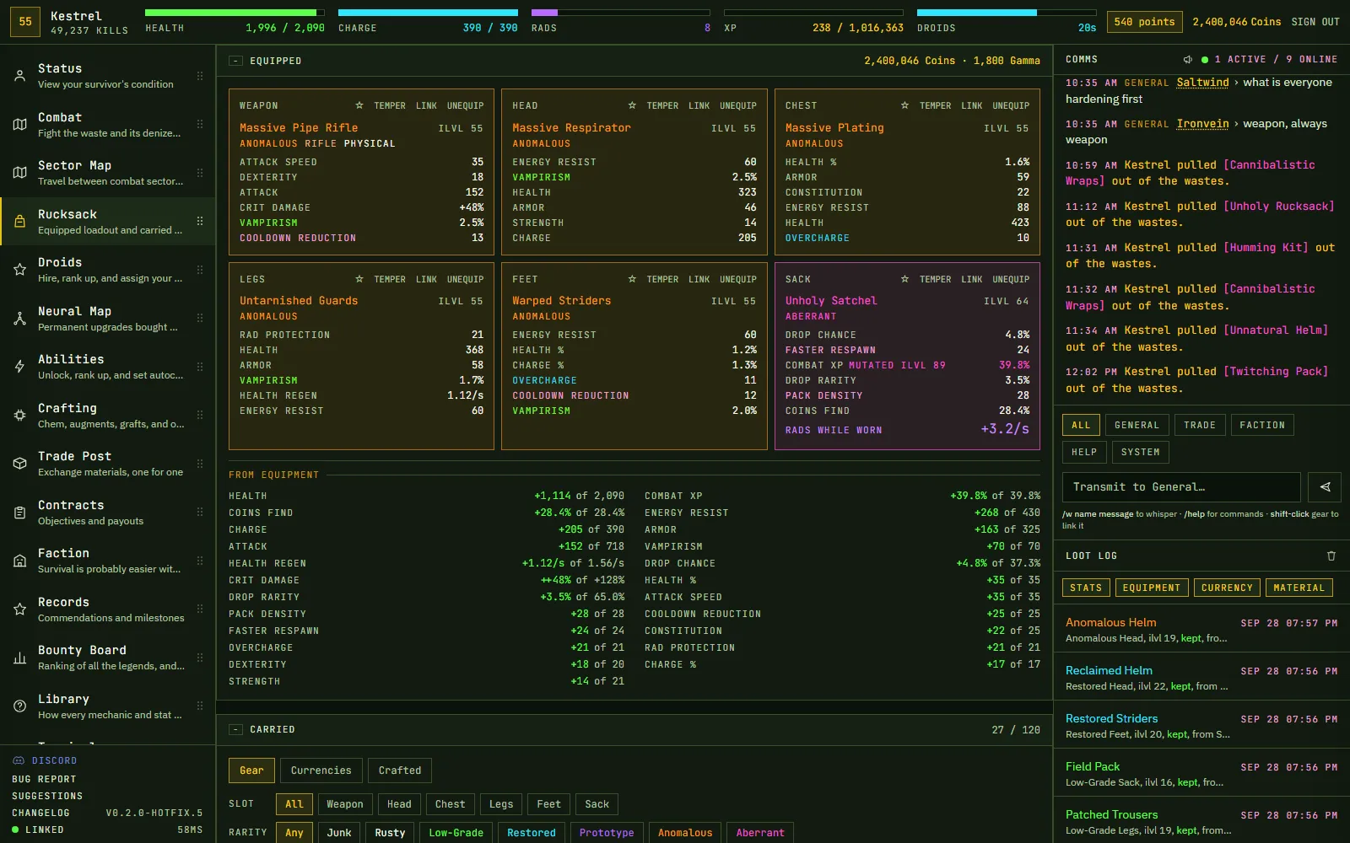
Task: Clear loot log with trash icon
Action: pyautogui.click(x=1331, y=556)
